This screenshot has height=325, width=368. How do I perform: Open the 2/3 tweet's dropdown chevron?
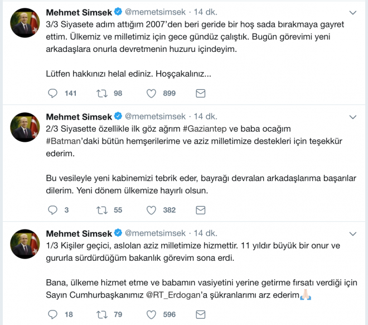[x=352, y=117]
